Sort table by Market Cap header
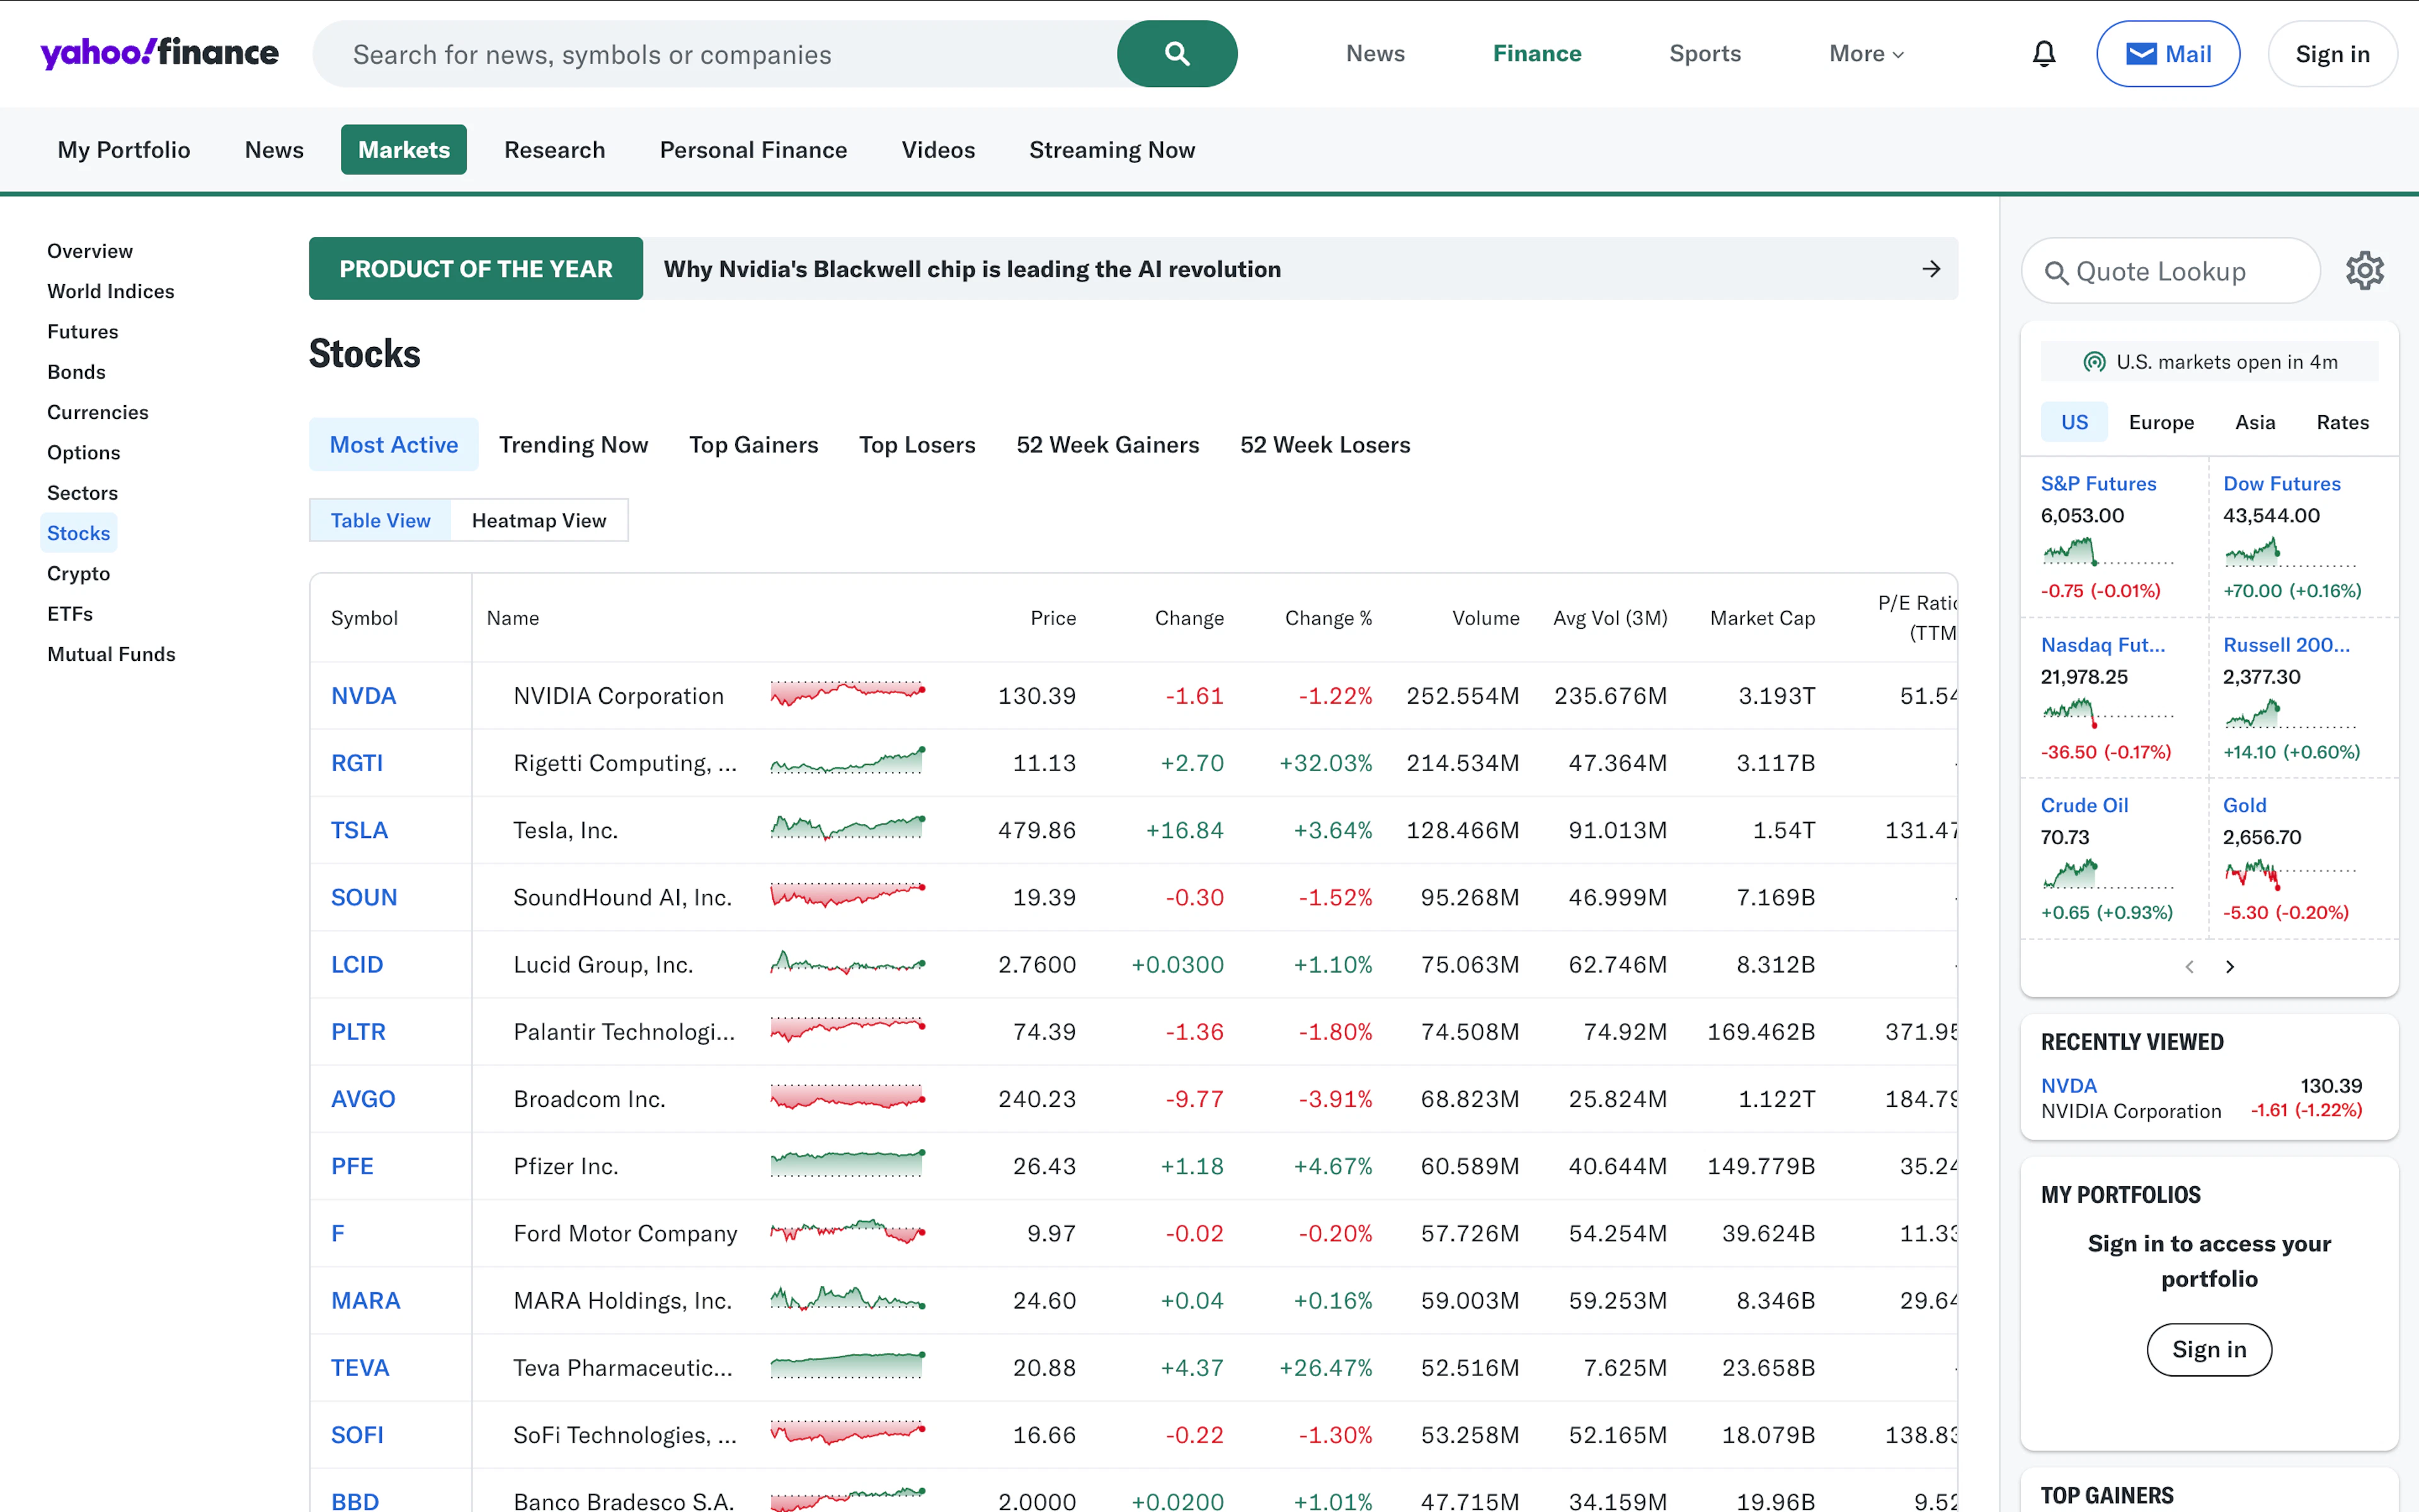This screenshot has width=2419, height=1512. pyautogui.click(x=1762, y=618)
